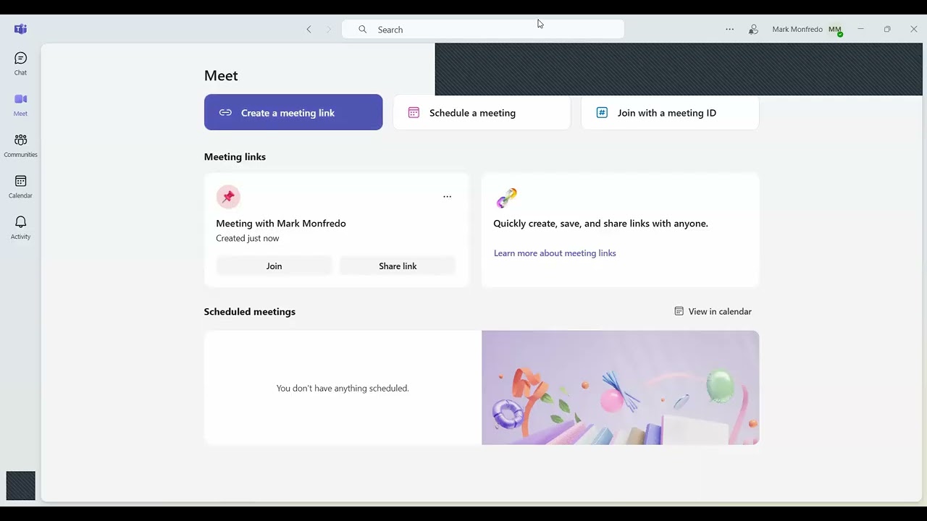Restore down the Teams window
The height and width of the screenshot is (521, 927).
click(x=887, y=30)
